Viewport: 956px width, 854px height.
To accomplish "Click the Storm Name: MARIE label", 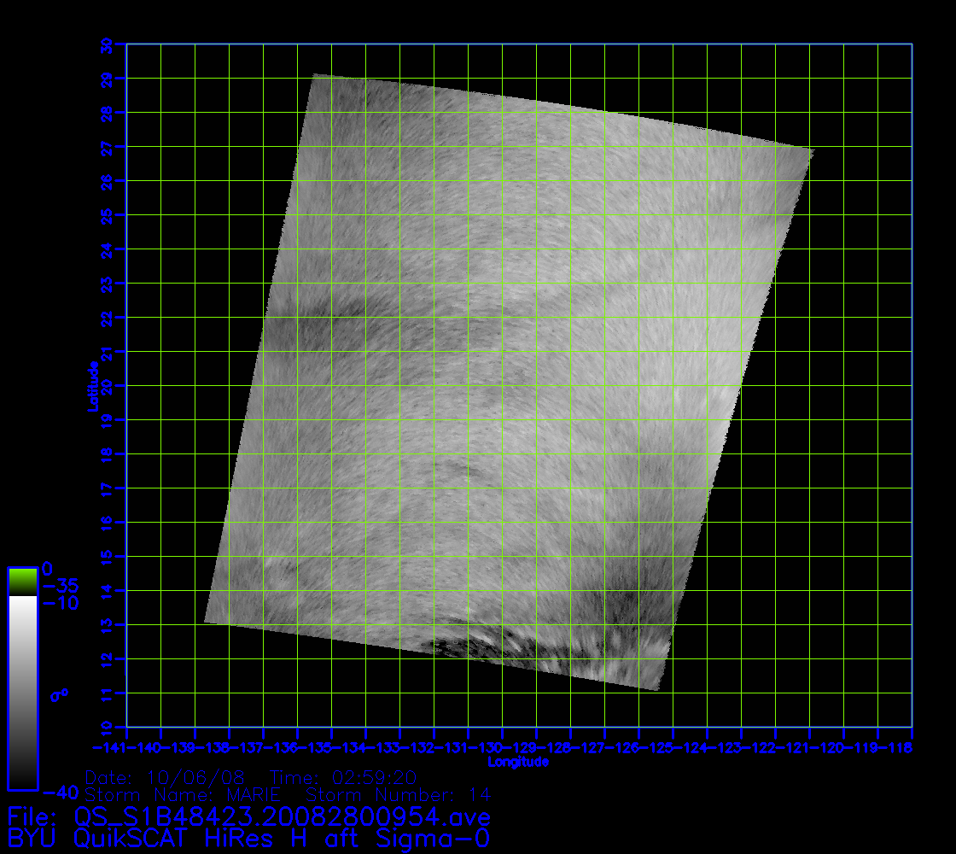I will tap(184, 795).
